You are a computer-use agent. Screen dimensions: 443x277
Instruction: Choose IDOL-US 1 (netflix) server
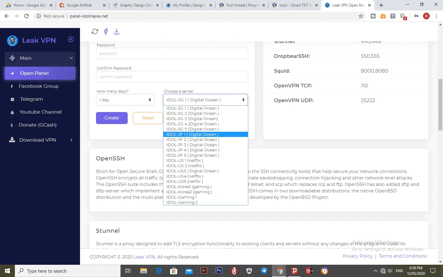(x=206, y=161)
